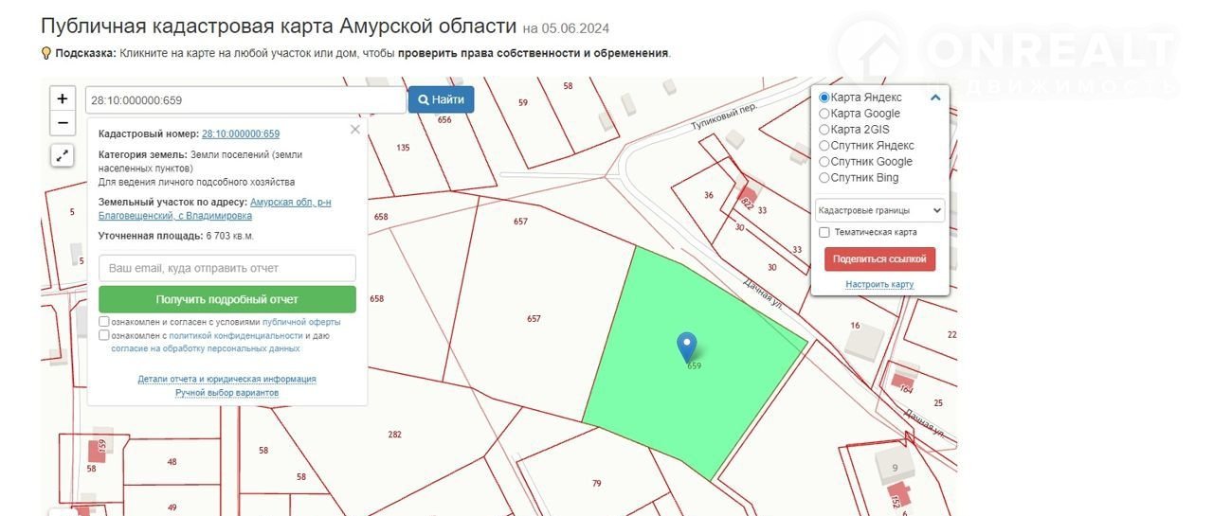Select Карта Google radio option
Image resolution: width=1213 pixels, height=516 pixels.
824,114
